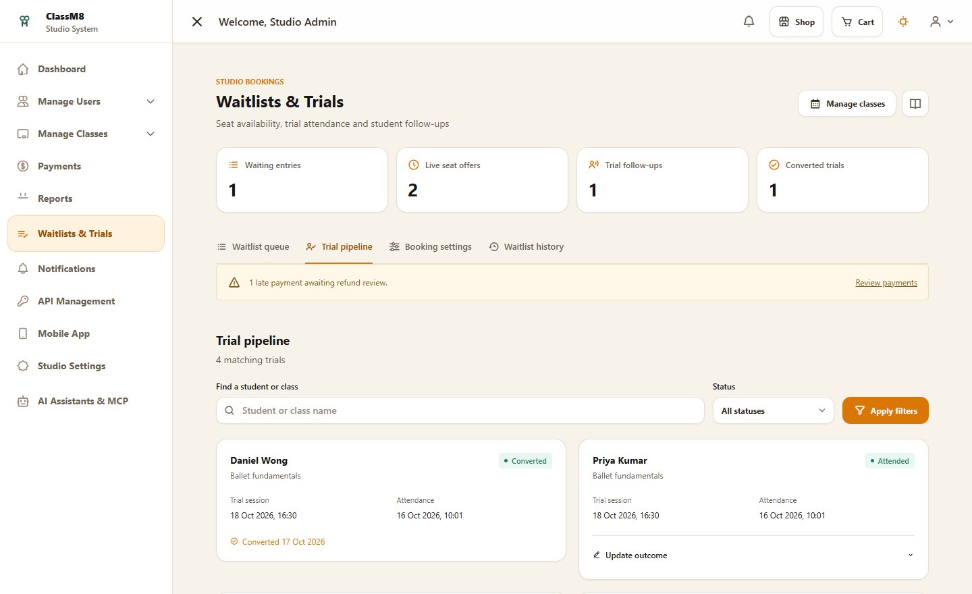The height and width of the screenshot is (594, 972).
Task: Open the Cart button
Action: click(x=857, y=22)
